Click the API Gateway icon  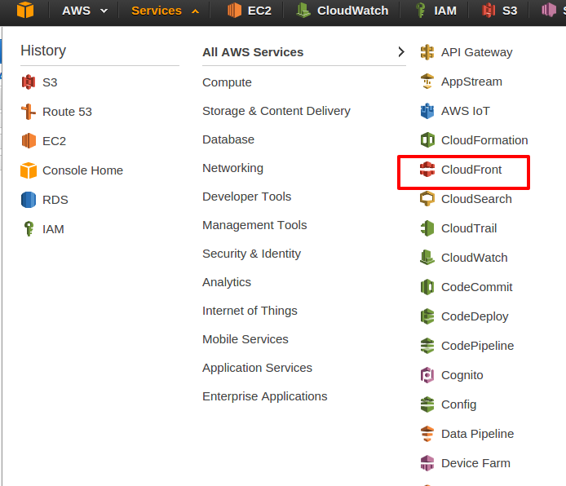[427, 52]
